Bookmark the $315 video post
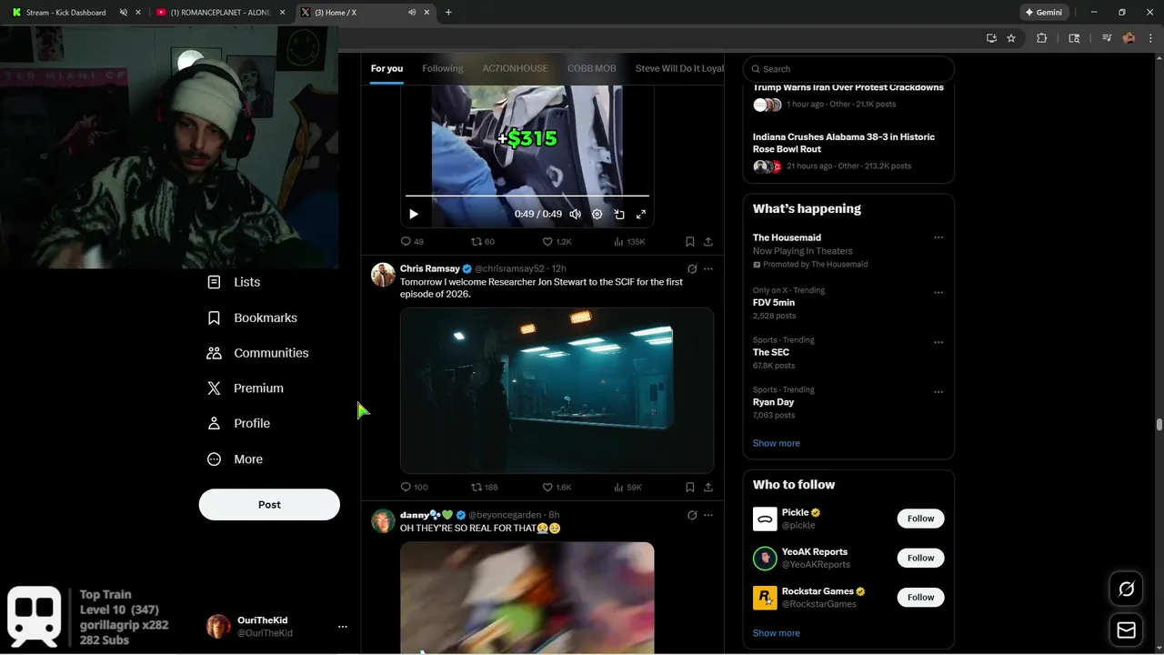Viewport: 1164px width, 655px height. pos(690,242)
